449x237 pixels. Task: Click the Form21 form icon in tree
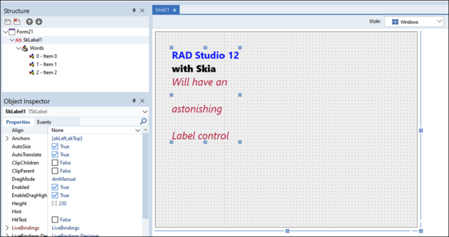point(12,32)
